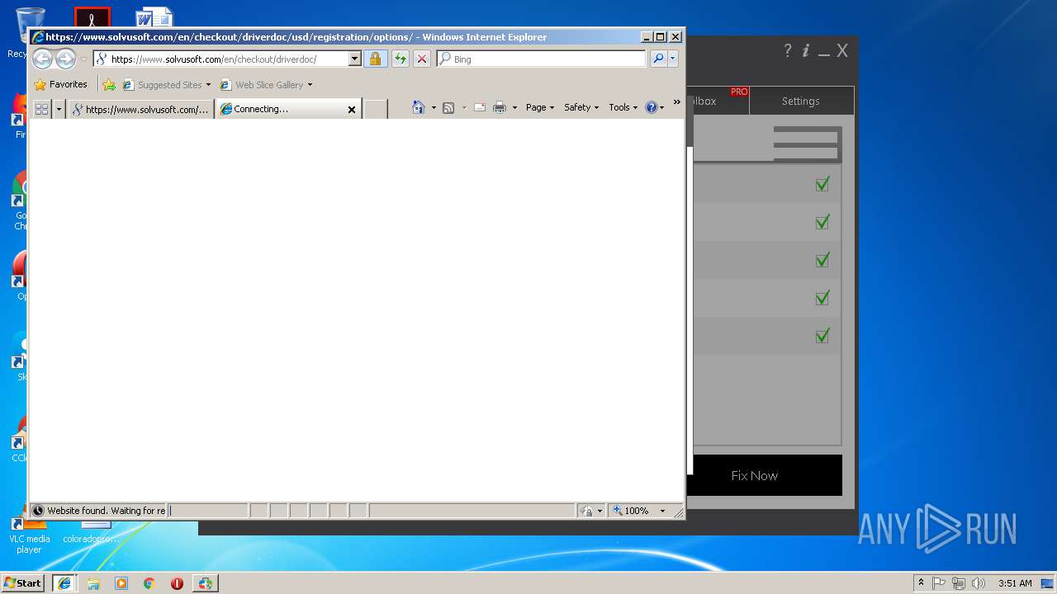Open the Help question mark menu
The height and width of the screenshot is (594, 1057).
[654, 107]
